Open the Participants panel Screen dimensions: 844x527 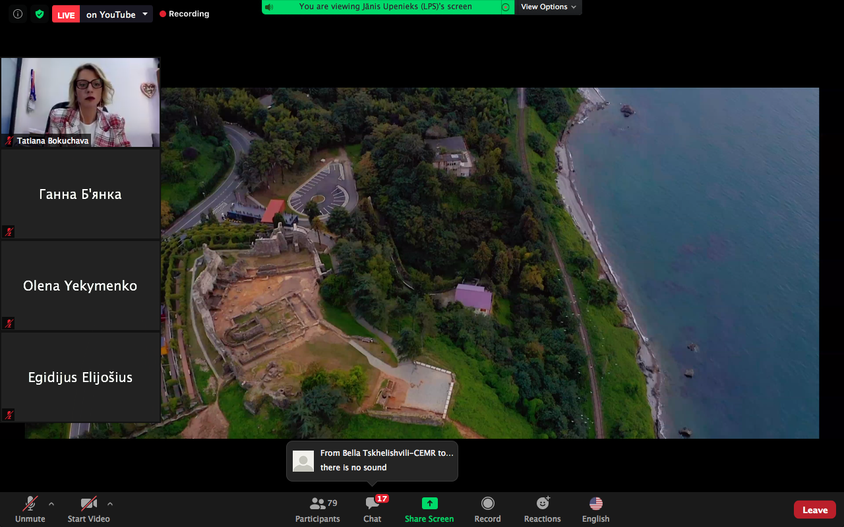(318, 509)
